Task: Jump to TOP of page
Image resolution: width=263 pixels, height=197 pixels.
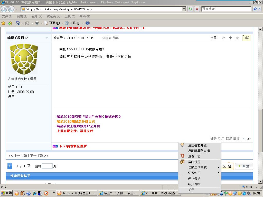Action: 247,139
